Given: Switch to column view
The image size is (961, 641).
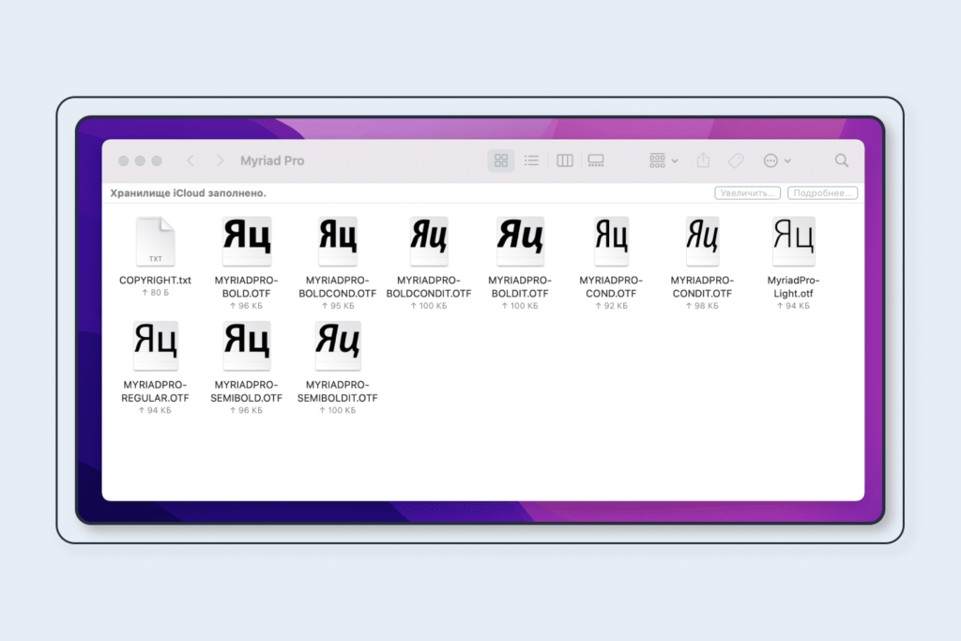Looking at the screenshot, I should [x=564, y=160].
